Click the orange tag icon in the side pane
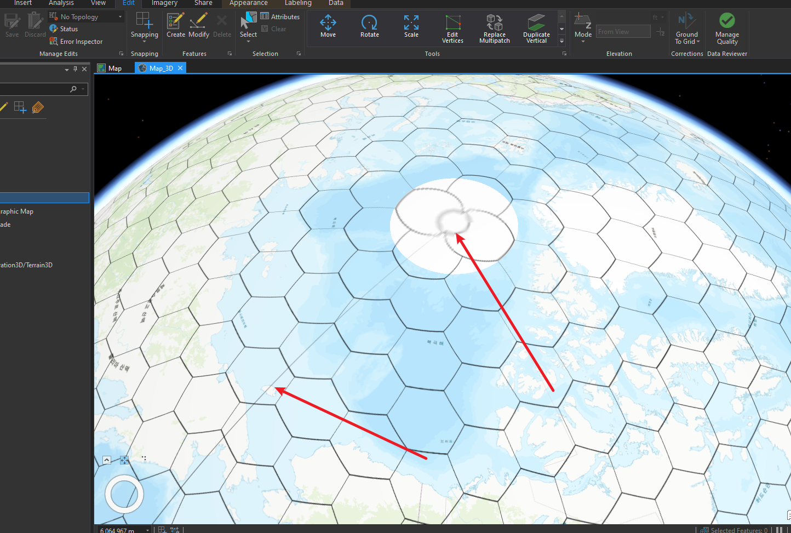Image resolution: width=791 pixels, height=533 pixels. (38, 107)
